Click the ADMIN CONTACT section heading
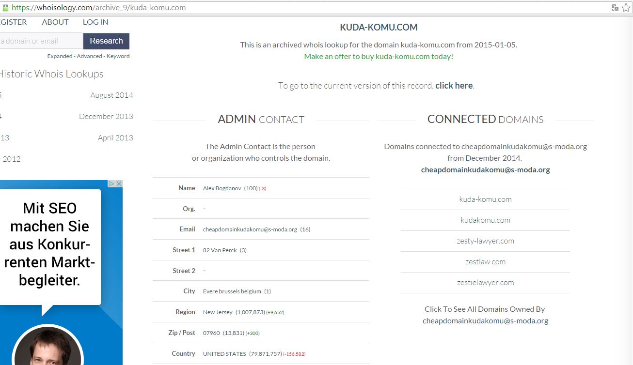The image size is (633, 365). coord(261,120)
